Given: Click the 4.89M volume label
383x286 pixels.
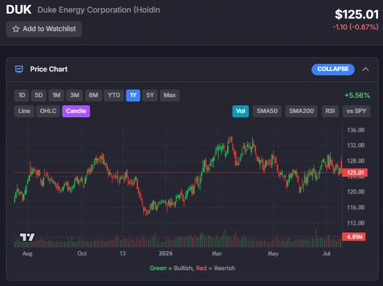Looking at the screenshot, I should pyautogui.click(x=354, y=237).
